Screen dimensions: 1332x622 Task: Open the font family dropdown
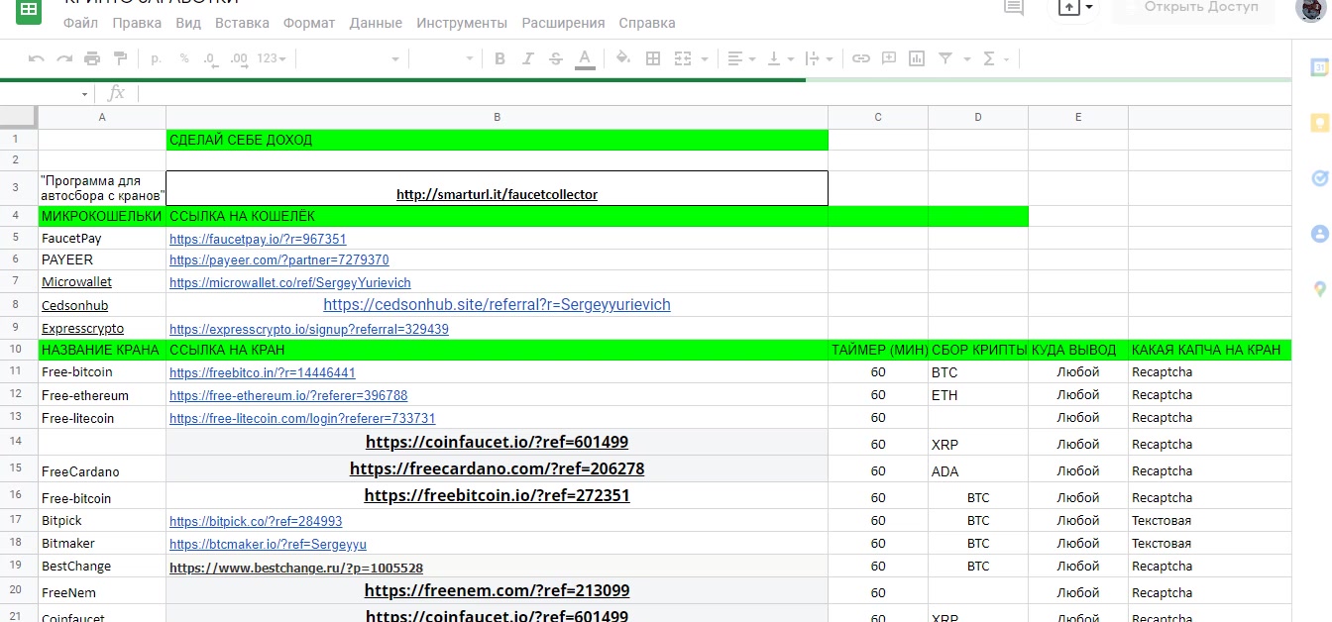354,59
